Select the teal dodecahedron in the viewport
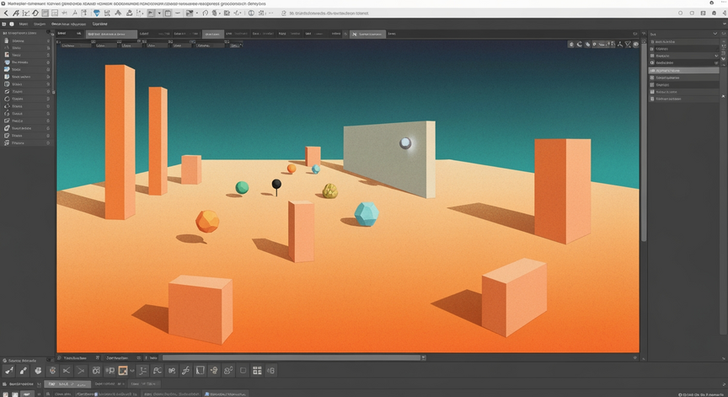 367,214
